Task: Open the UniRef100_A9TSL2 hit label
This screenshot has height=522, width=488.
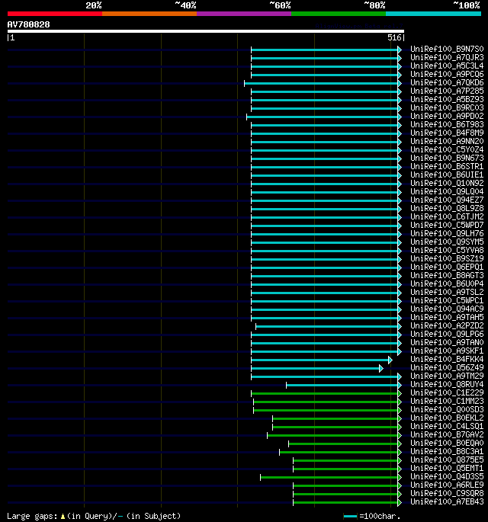Action: 447,293
